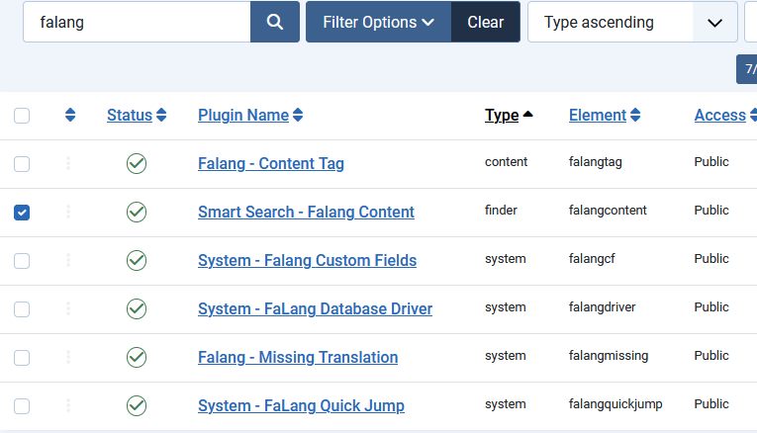Tick checkbox for System - FaLang Quick Jump
Screen dimensions: 757x433
pyautogui.click(x=22, y=405)
